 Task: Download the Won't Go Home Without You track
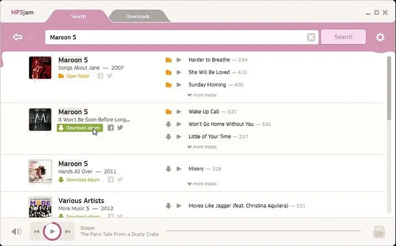pos(169,124)
